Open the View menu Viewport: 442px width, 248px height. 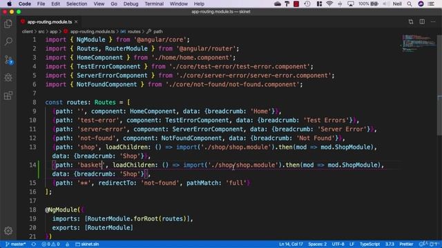(99, 3)
